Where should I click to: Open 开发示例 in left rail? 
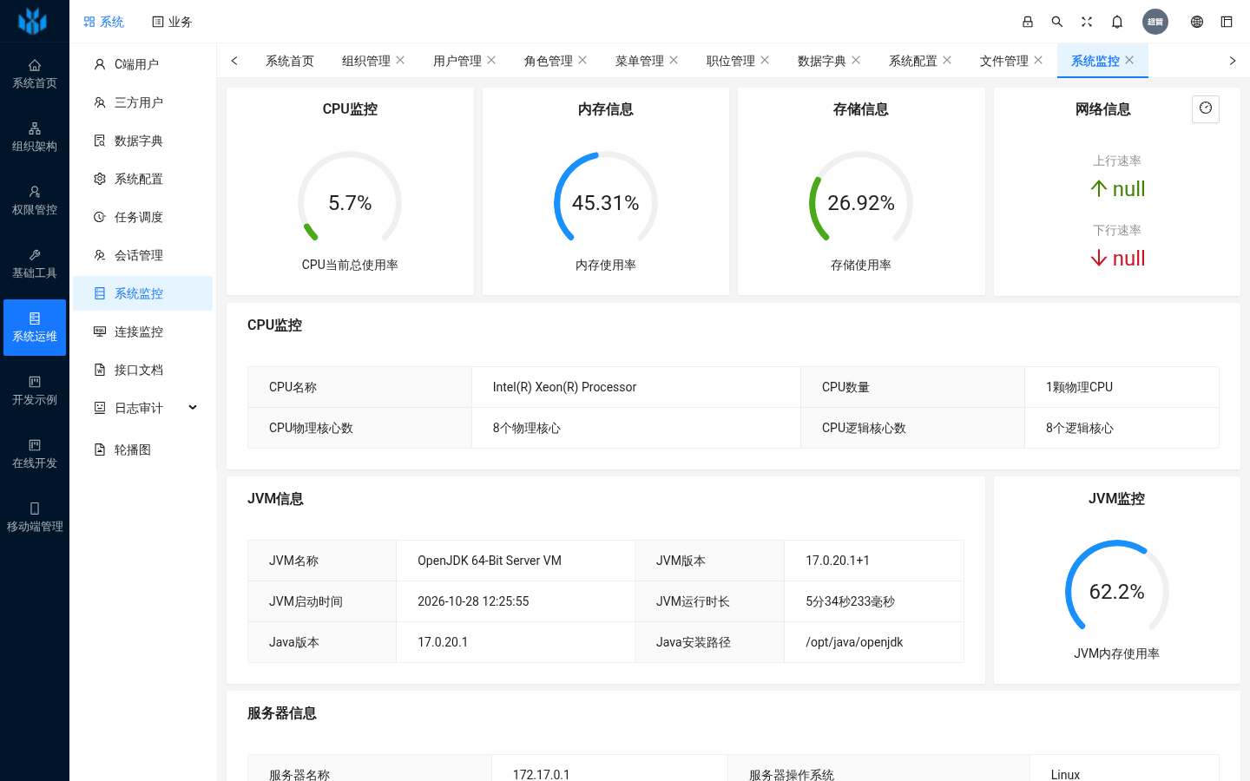tap(35, 390)
